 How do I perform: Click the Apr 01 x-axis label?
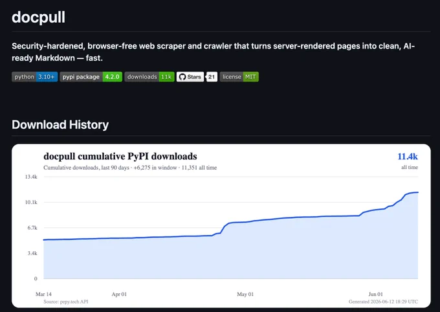(x=119, y=294)
